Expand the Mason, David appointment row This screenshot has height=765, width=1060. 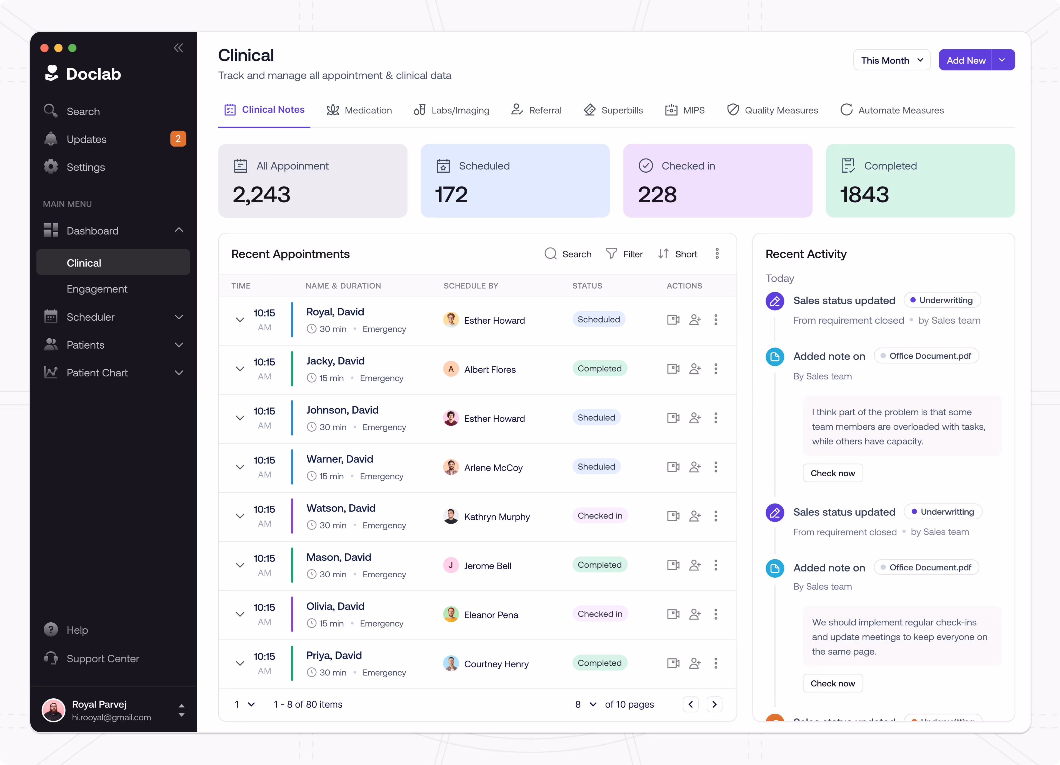point(240,565)
